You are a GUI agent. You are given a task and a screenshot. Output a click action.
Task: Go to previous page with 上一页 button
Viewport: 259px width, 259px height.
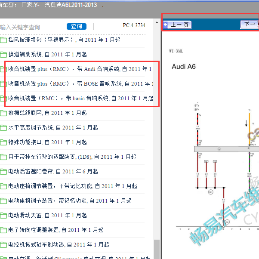coord(177,25)
